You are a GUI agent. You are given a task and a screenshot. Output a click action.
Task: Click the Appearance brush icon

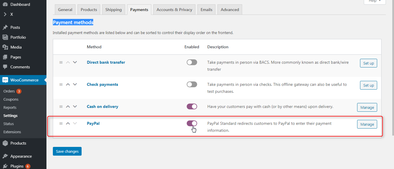tap(5, 156)
